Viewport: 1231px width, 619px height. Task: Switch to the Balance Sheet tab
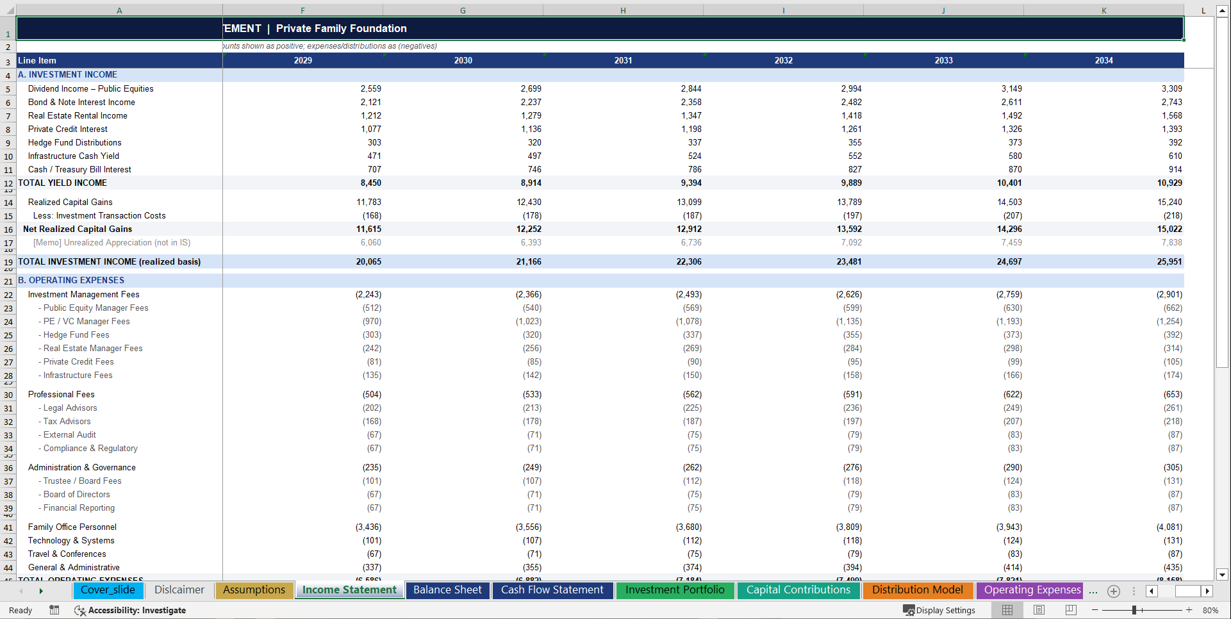coord(447,590)
